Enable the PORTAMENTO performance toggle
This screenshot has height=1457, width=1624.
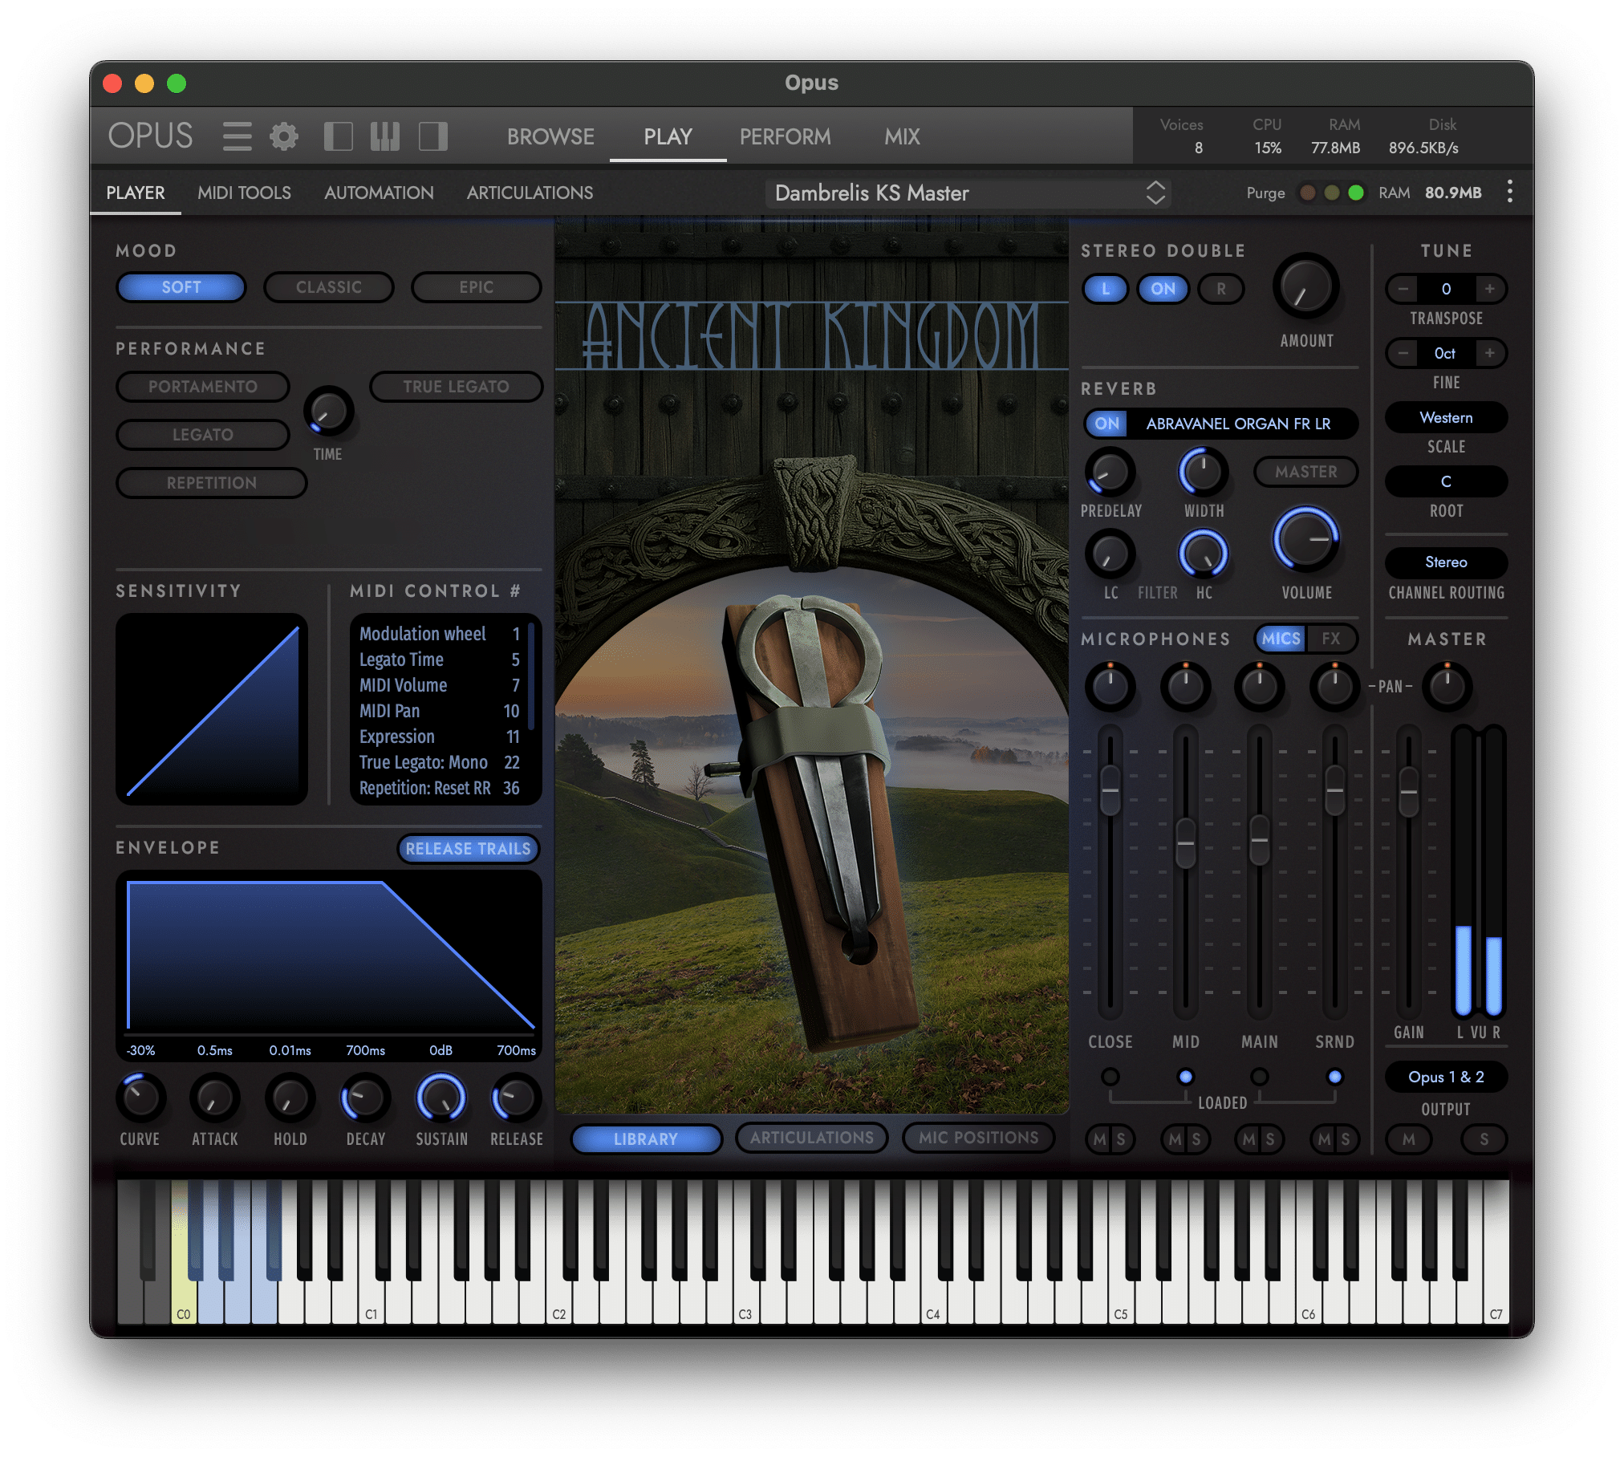click(203, 387)
